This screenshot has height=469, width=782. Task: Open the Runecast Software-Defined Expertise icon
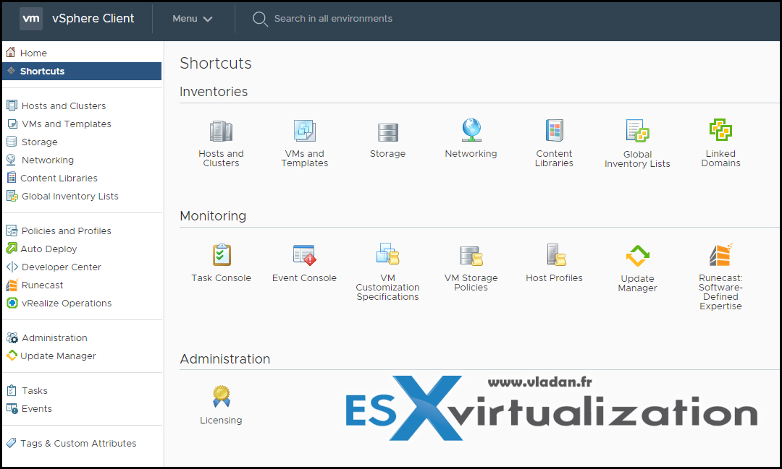point(720,255)
